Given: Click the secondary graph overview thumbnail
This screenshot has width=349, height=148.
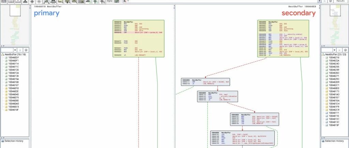Looking at the screenshot, I should (335, 24).
